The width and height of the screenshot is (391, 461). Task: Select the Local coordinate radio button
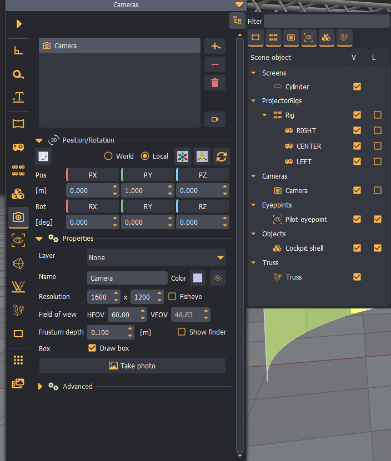pyautogui.click(x=145, y=156)
